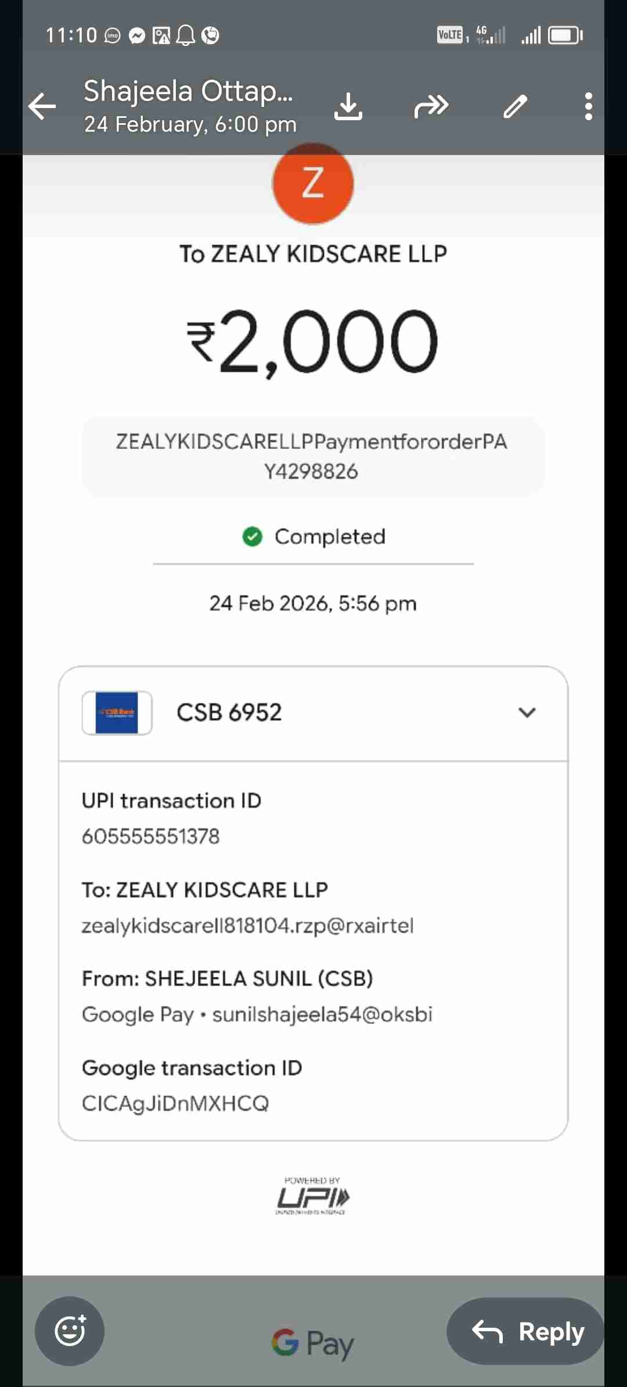Tap the sender name Shajeela Ottap… in header
The image size is (627, 1387).
188,92
